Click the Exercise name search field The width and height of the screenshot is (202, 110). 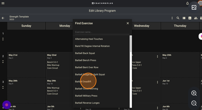coord(102,32)
